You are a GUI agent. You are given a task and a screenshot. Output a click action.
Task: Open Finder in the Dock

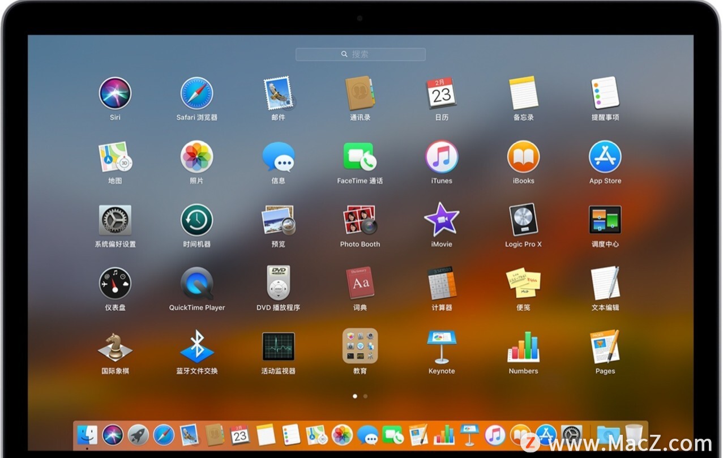pyautogui.click(x=87, y=435)
